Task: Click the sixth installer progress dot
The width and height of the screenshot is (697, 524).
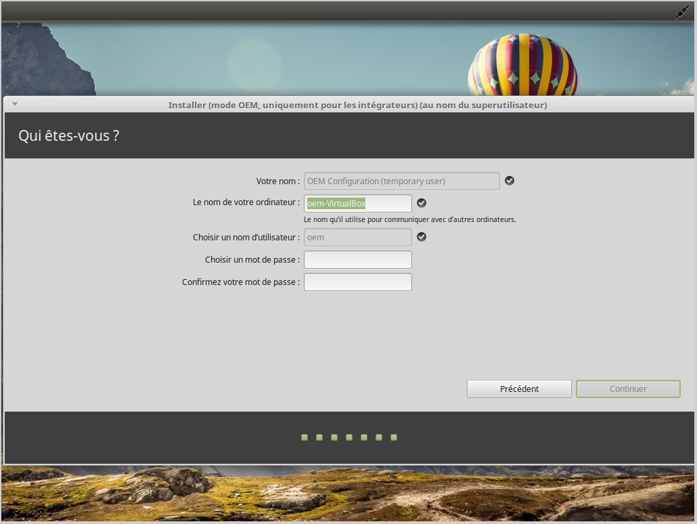Action: pyautogui.click(x=379, y=437)
